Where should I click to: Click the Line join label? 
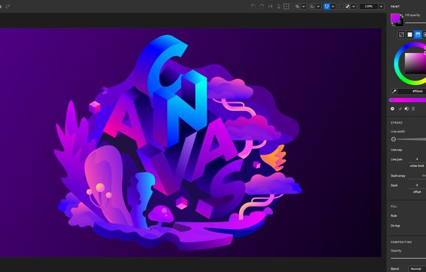point(396,159)
